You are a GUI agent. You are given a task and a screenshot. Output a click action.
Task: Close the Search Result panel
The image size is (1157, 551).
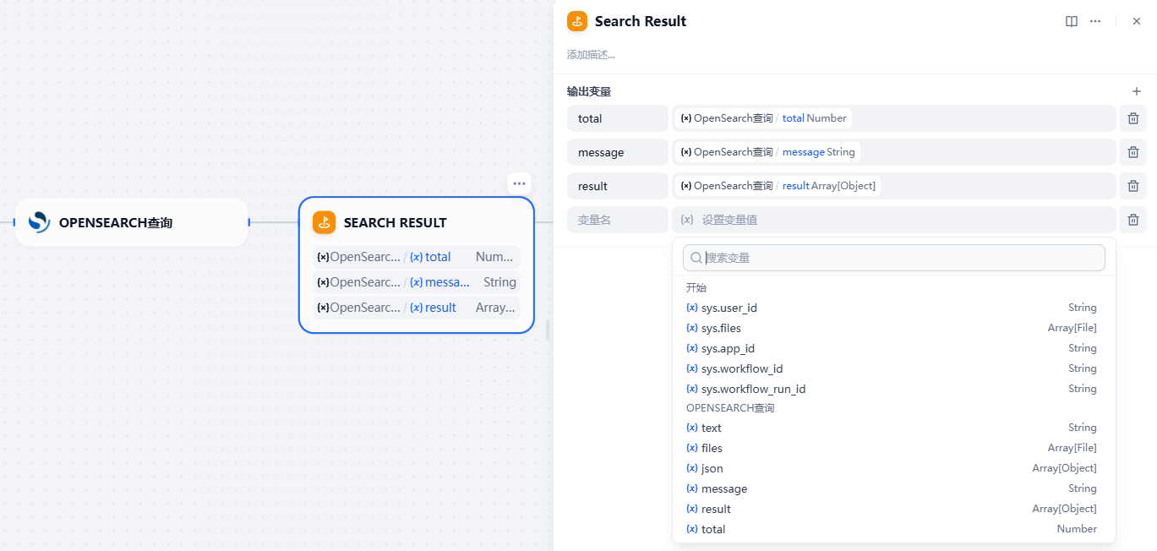point(1137,21)
